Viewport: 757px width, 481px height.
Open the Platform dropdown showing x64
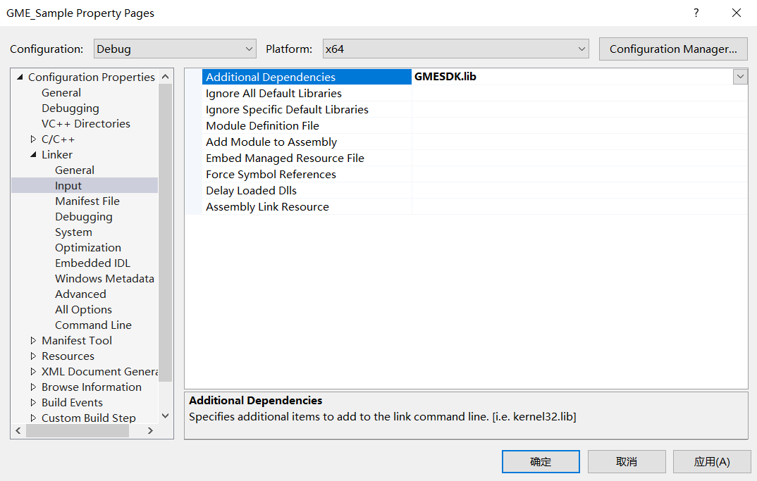tap(455, 49)
